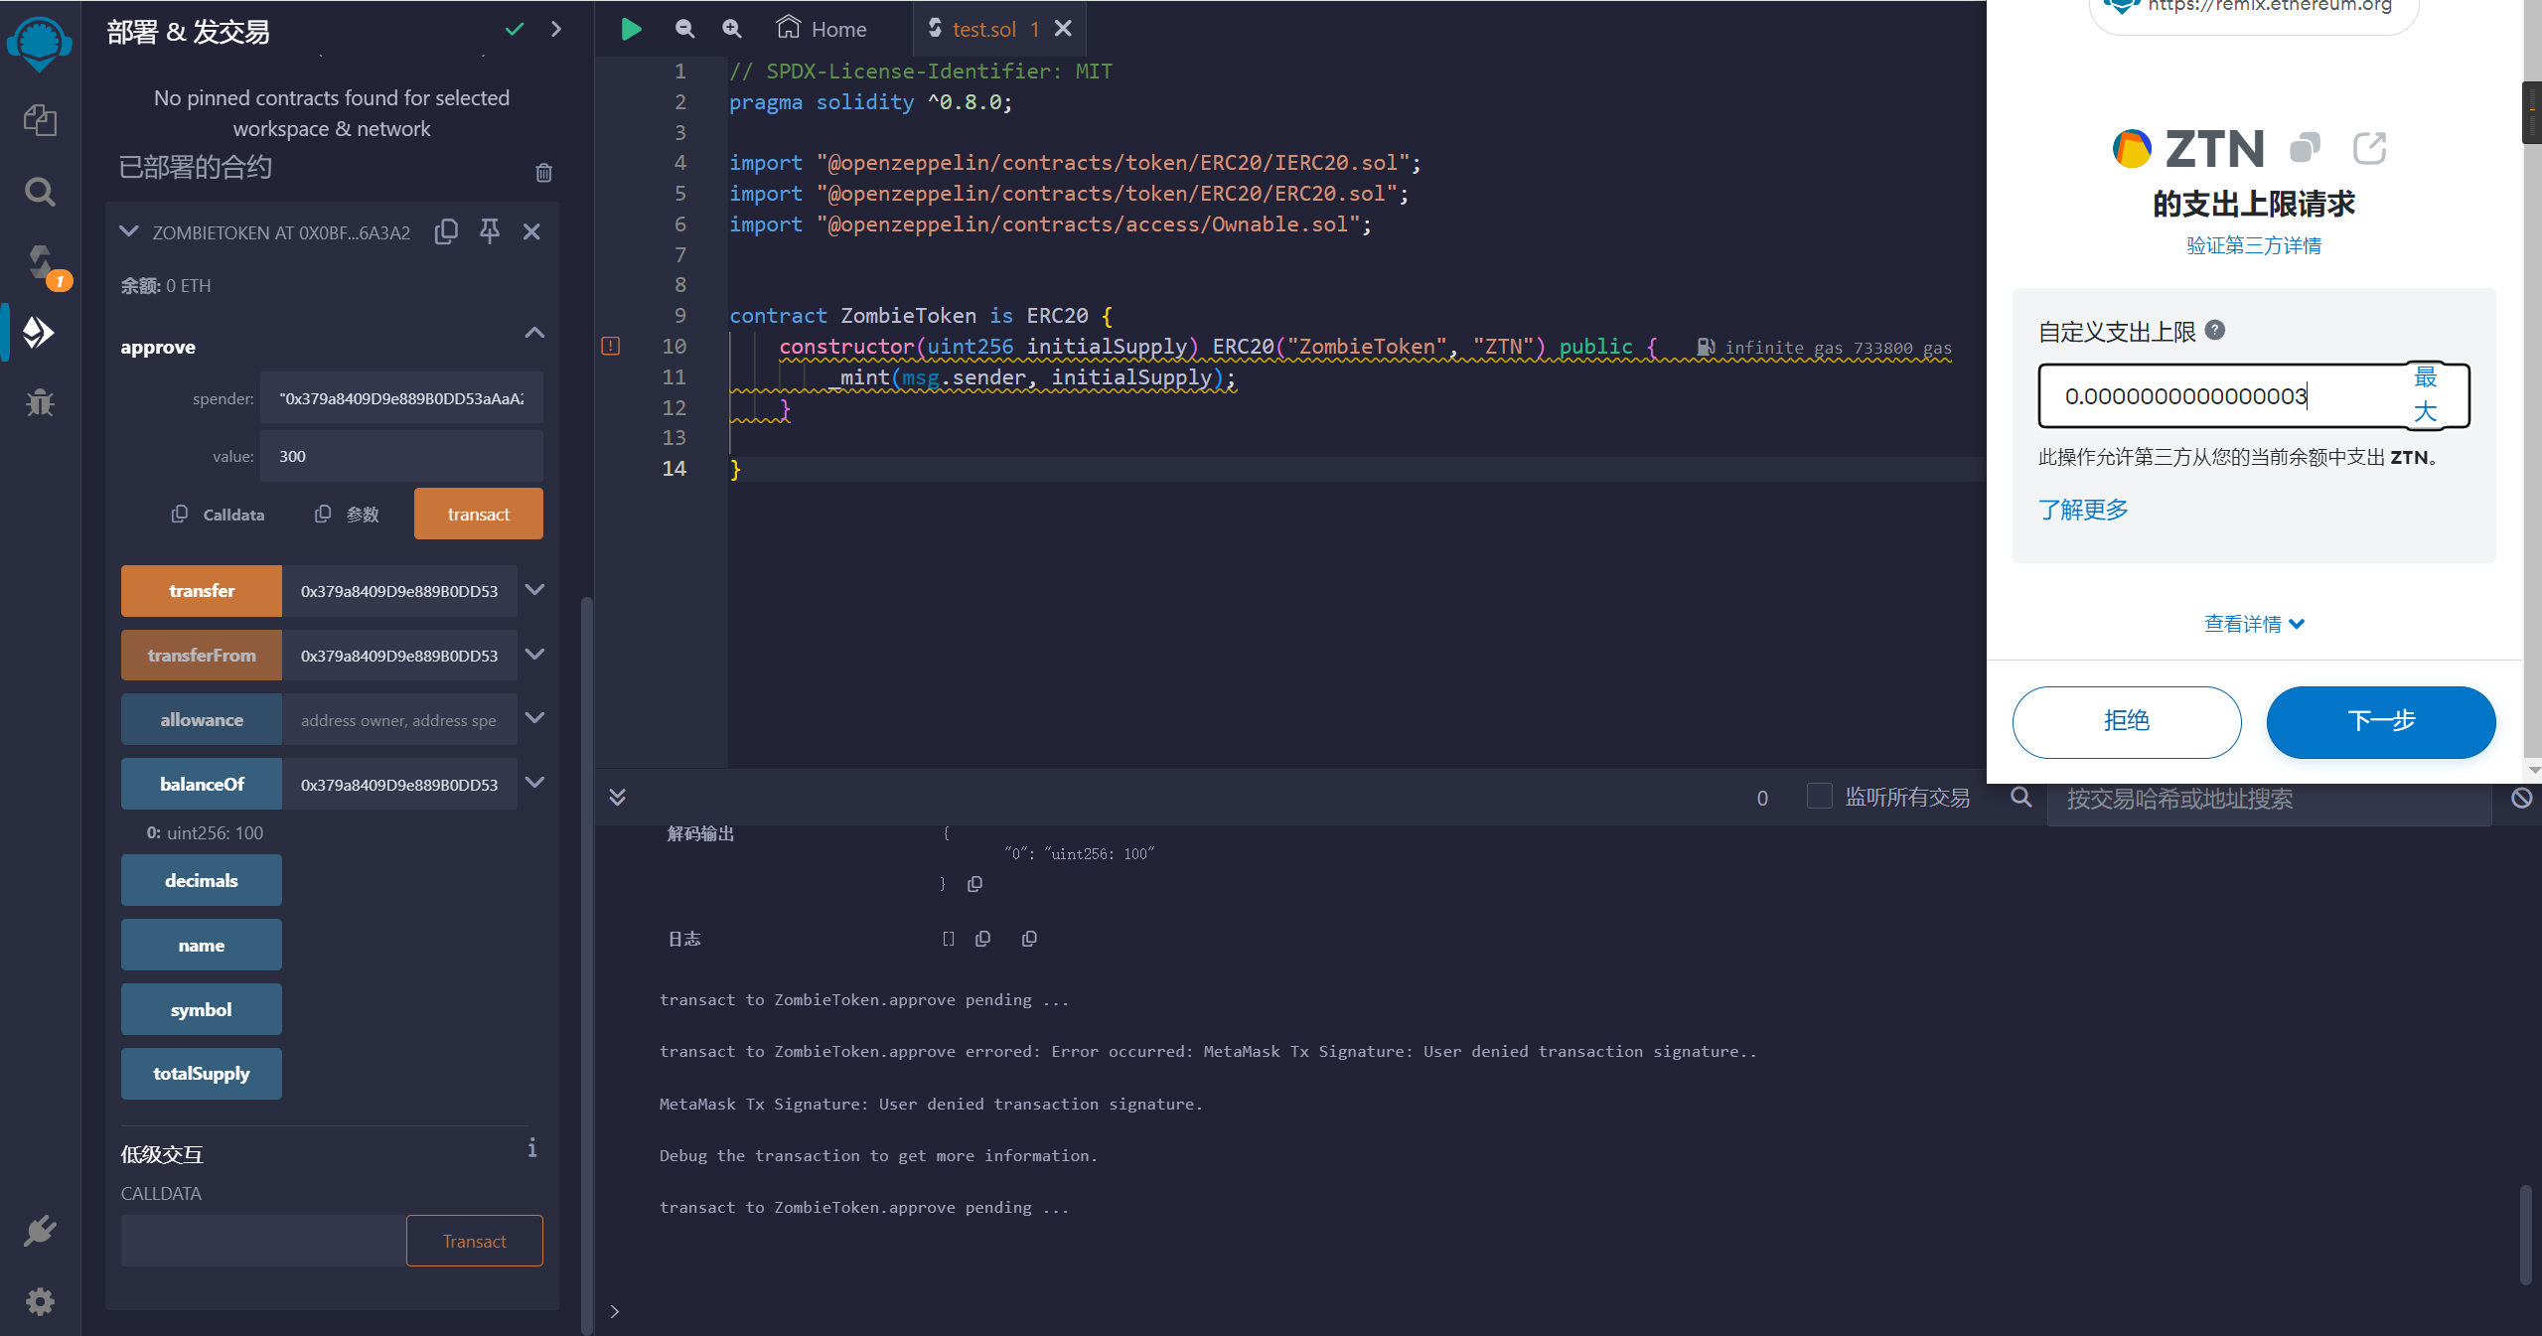Focus the terminal command prompt arrow
Image resolution: width=2542 pixels, height=1336 pixels.
tap(615, 1311)
